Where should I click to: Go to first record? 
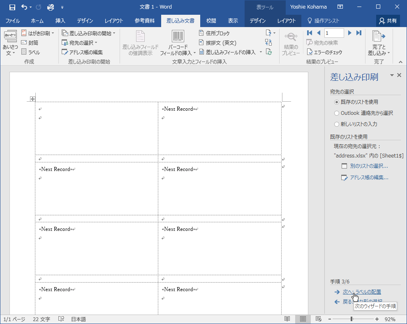(x=310, y=33)
